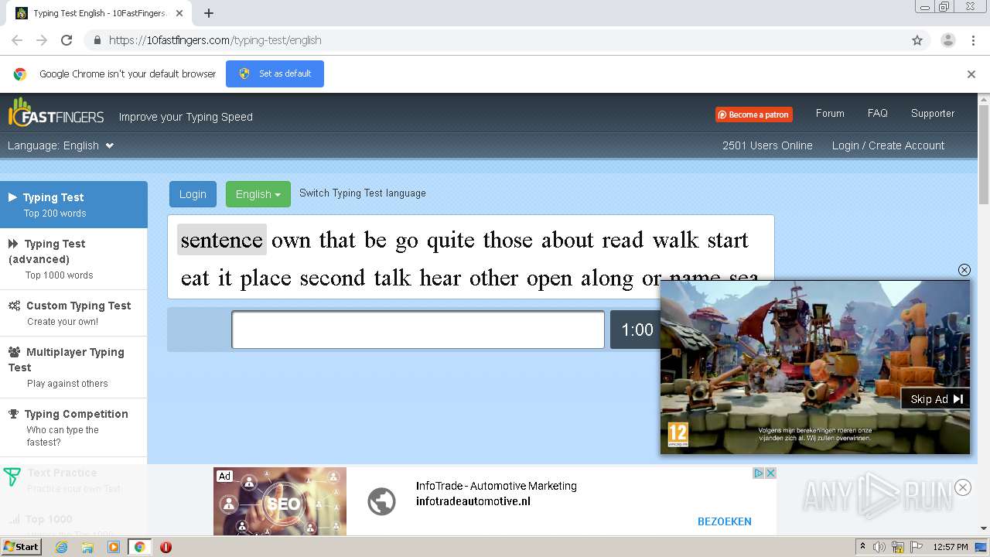990x557 pixels.
Task: Click the Login button
Action: pyautogui.click(x=193, y=194)
